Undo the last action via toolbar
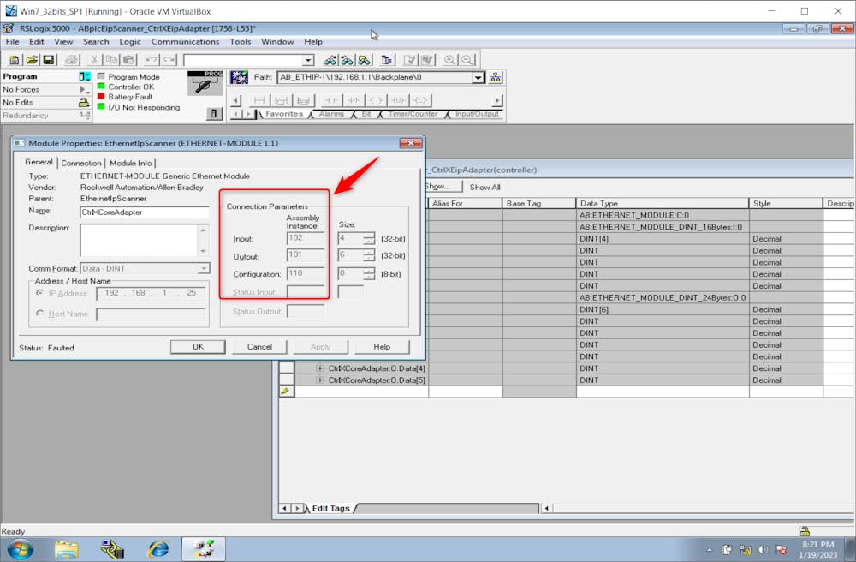856x562 pixels. pos(152,60)
